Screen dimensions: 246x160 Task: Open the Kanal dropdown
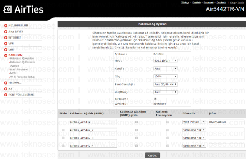point(165,69)
